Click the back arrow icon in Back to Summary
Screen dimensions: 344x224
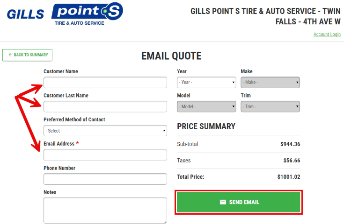click(x=10, y=55)
